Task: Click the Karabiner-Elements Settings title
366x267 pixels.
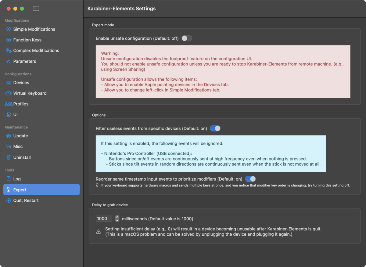Action: click(121, 9)
